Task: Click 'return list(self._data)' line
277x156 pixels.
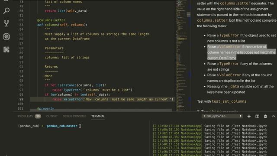Action: 66,11
